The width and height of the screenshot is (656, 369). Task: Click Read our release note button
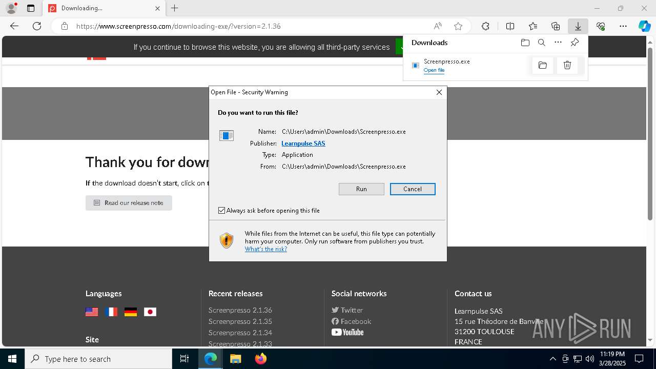(129, 203)
